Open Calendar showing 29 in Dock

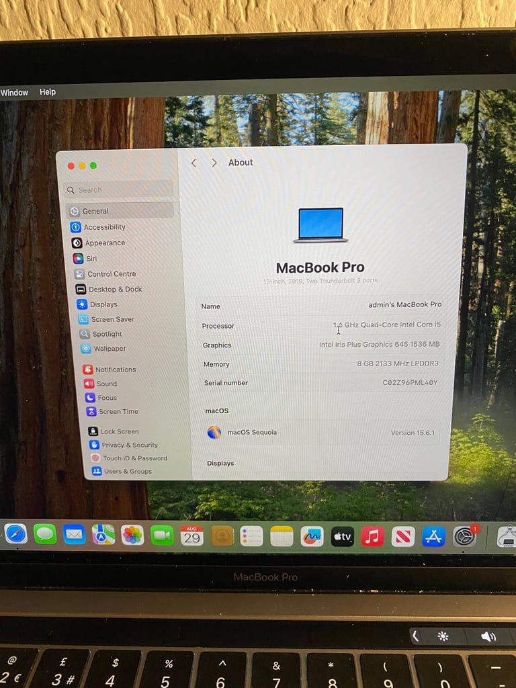[191, 535]
